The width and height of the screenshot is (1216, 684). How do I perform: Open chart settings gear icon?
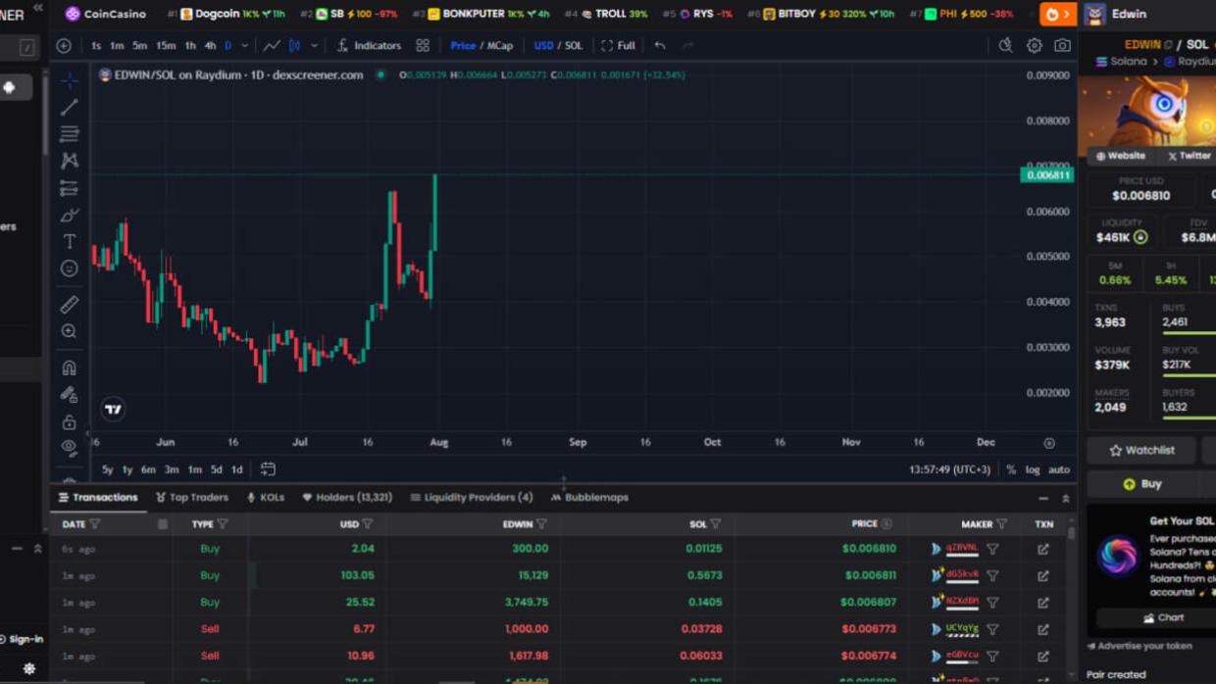point(1034,45)
